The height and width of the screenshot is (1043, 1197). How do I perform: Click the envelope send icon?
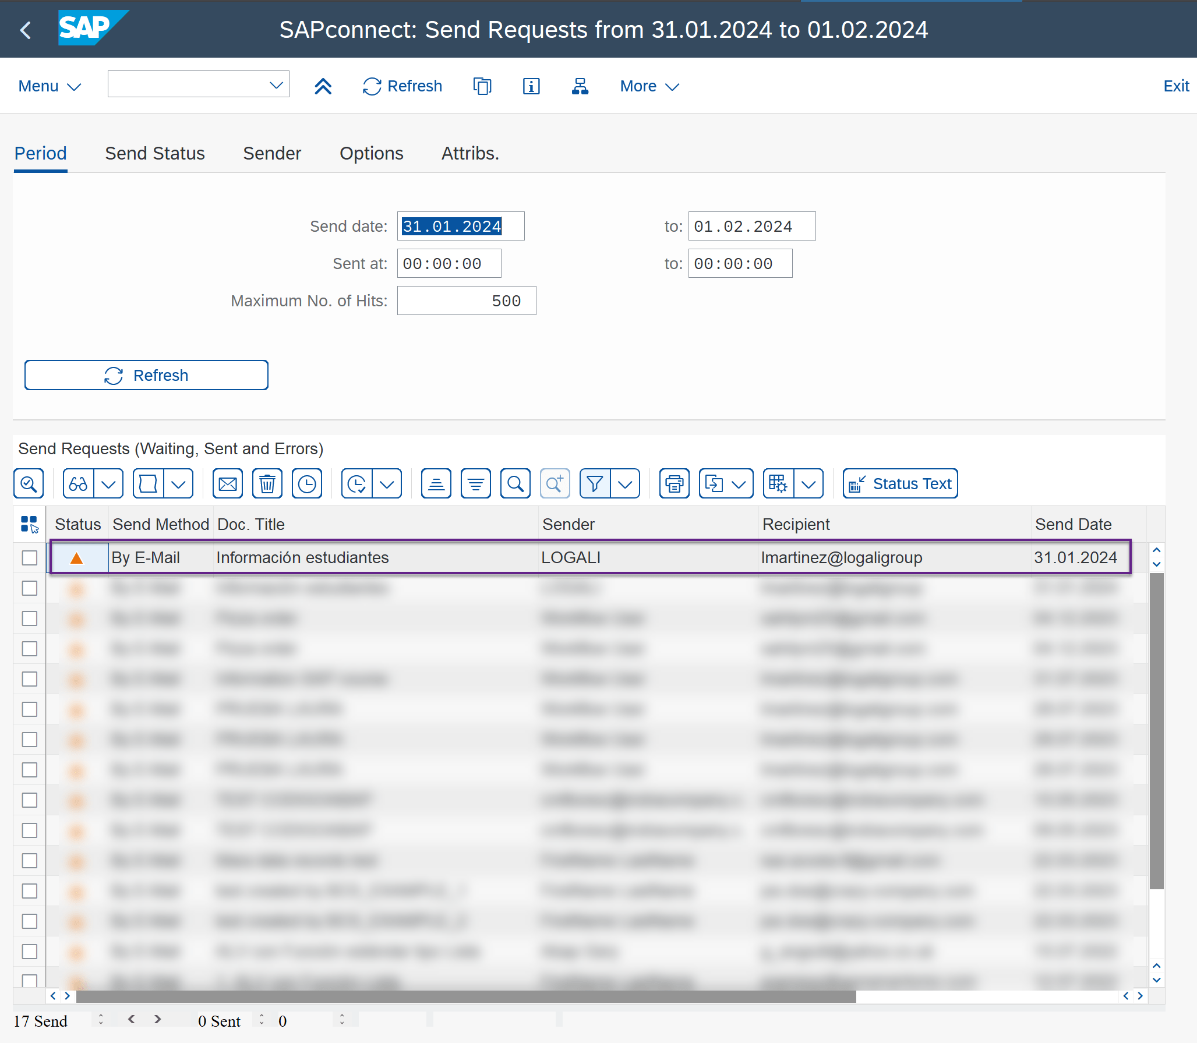coord(228,484)
